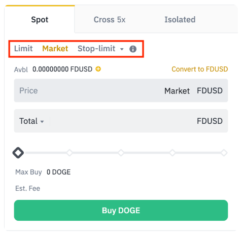The width and height of the screenshot is (243, 240).
Task: Set the amount slider to 25%
Action: pyautogui.click(x=70, y=153)
